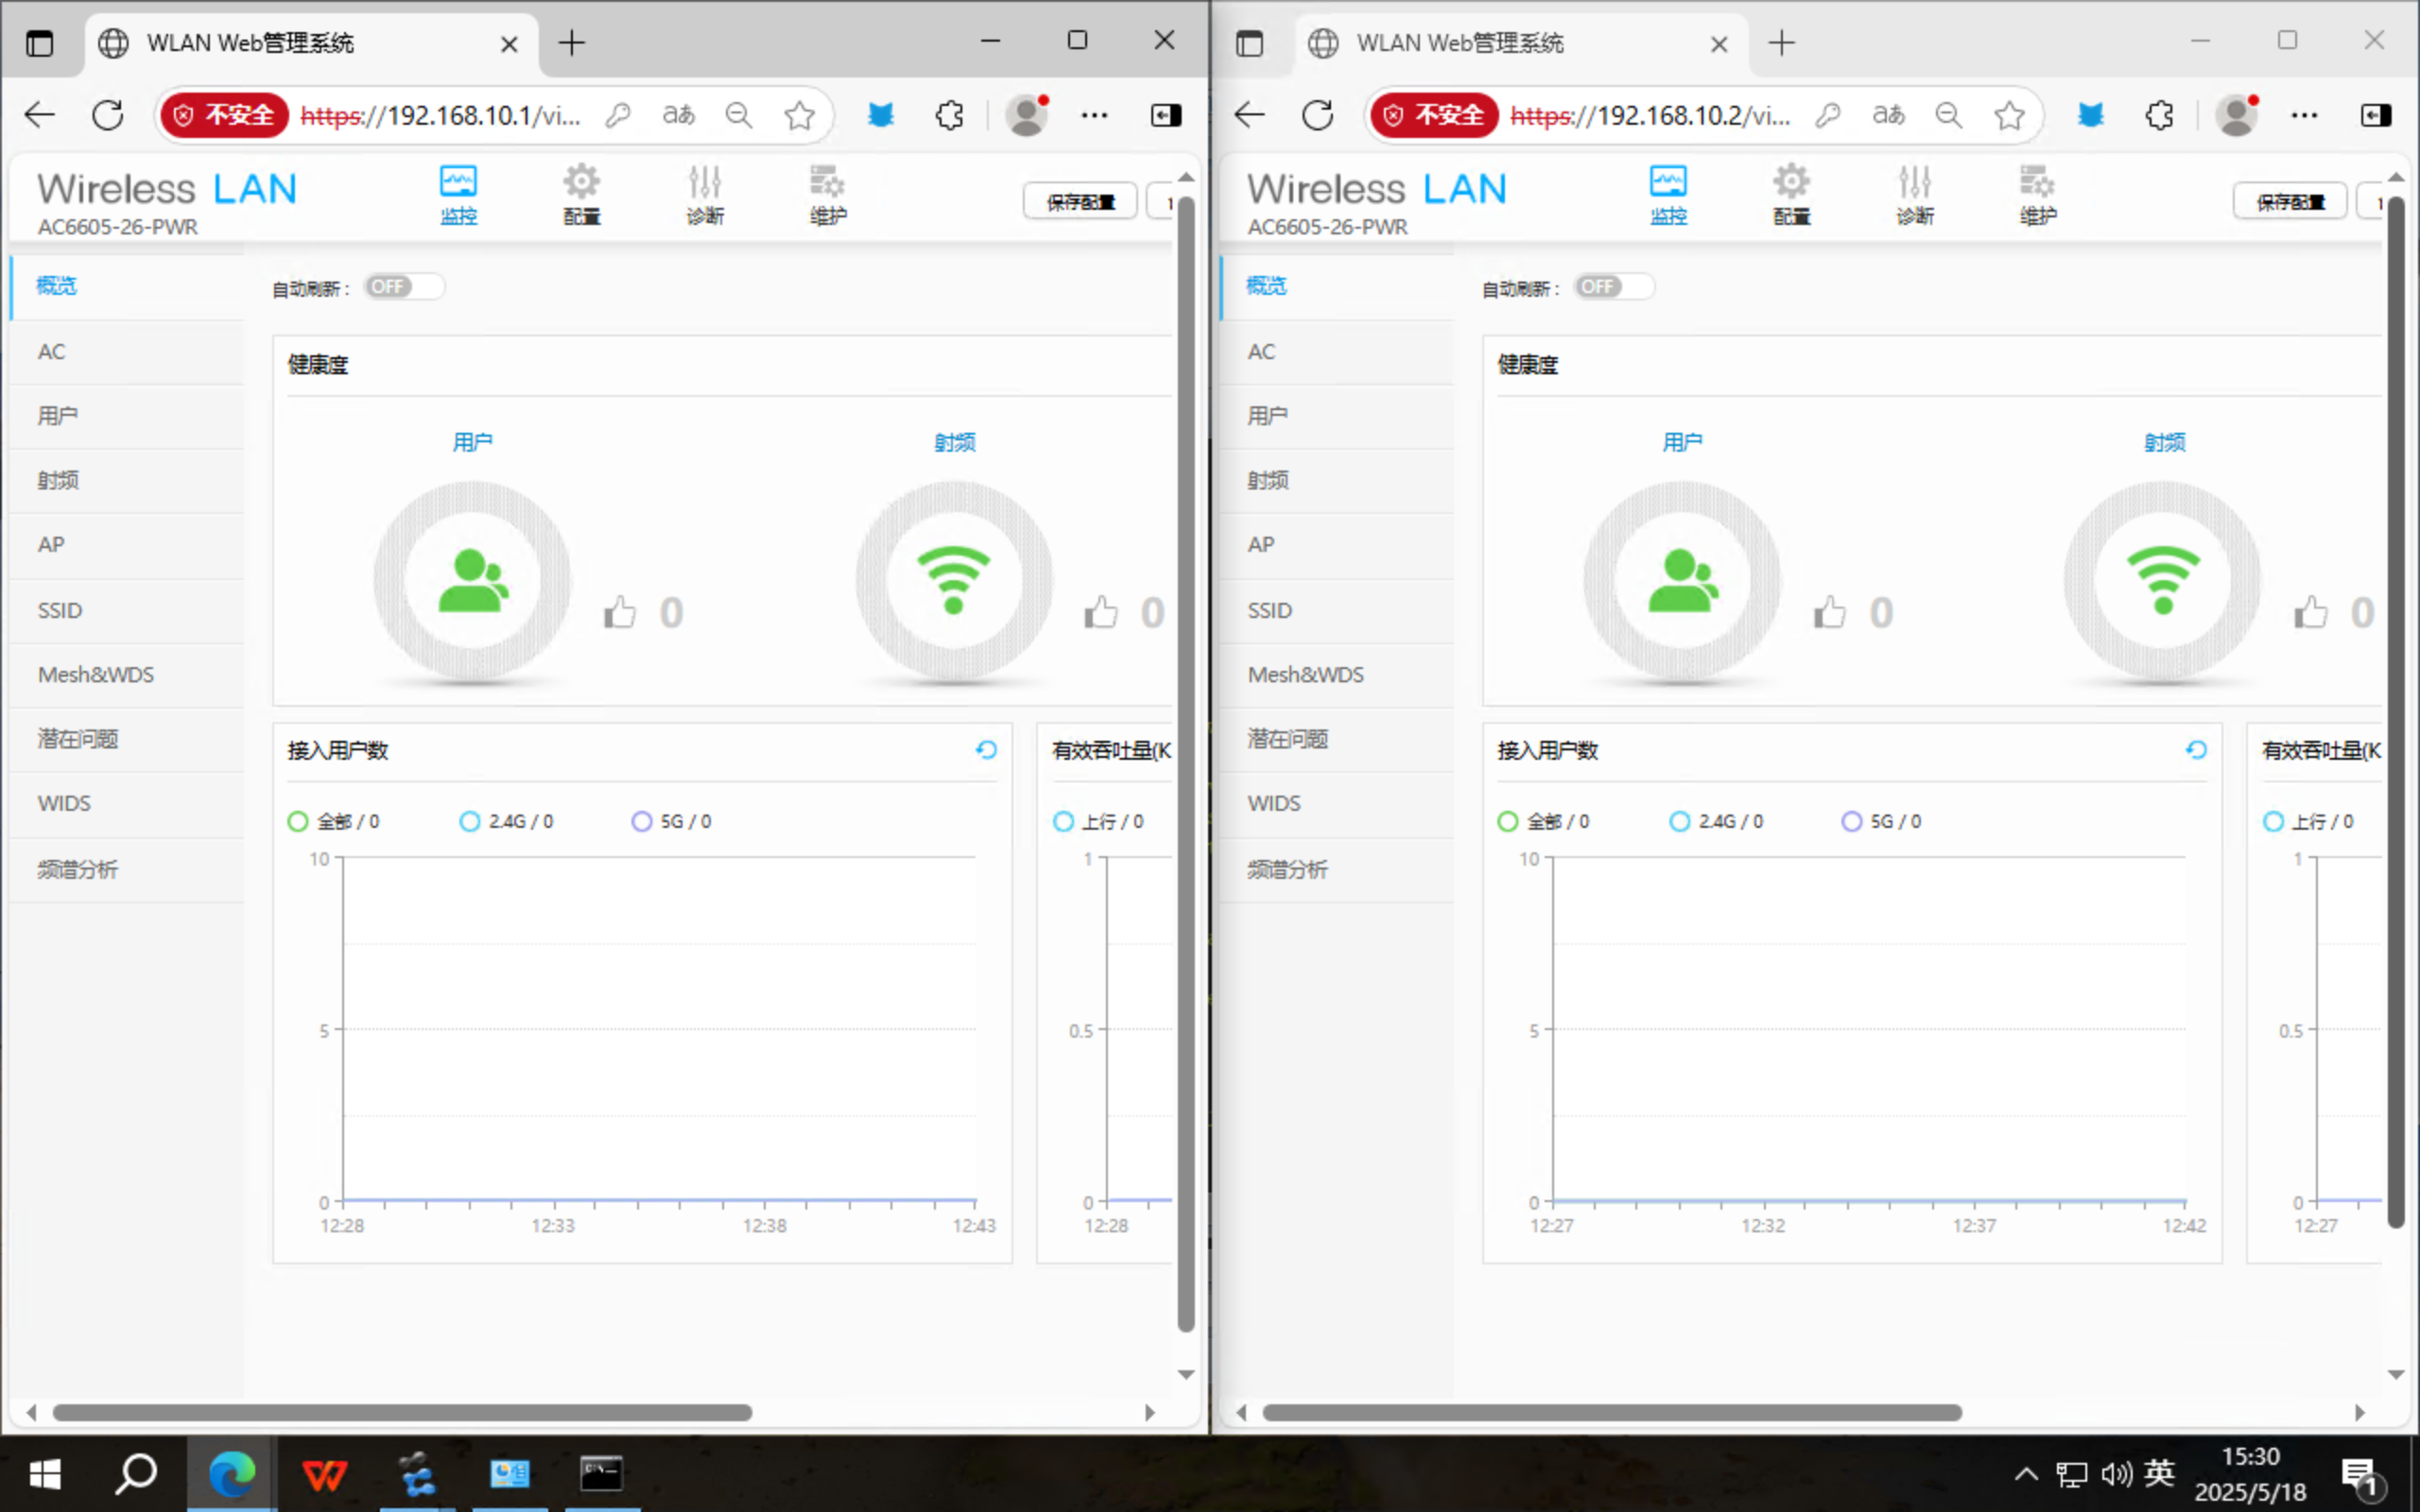Viewport: 2420px width, 1512px height.
Task: Toggle the 2.4G series in left chart legend
Action: point(506,821)
